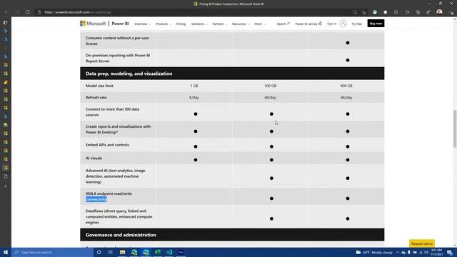The height and width of the screenshot is (257, 457).
Task: Click the Mostly cloudy weather widget
Action: (x=375, y=253)
